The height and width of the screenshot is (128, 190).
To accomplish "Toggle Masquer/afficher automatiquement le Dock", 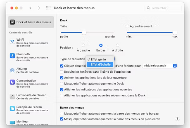I will pyautogui.click(x=62, y=84).
